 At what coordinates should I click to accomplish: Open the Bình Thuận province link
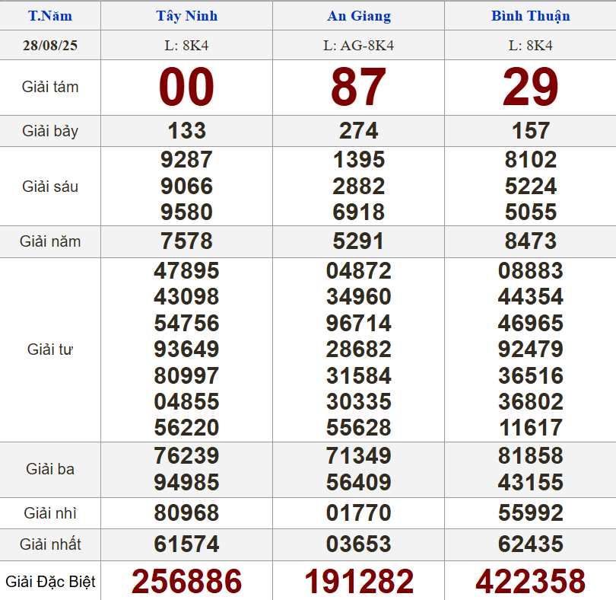point(530,16)
